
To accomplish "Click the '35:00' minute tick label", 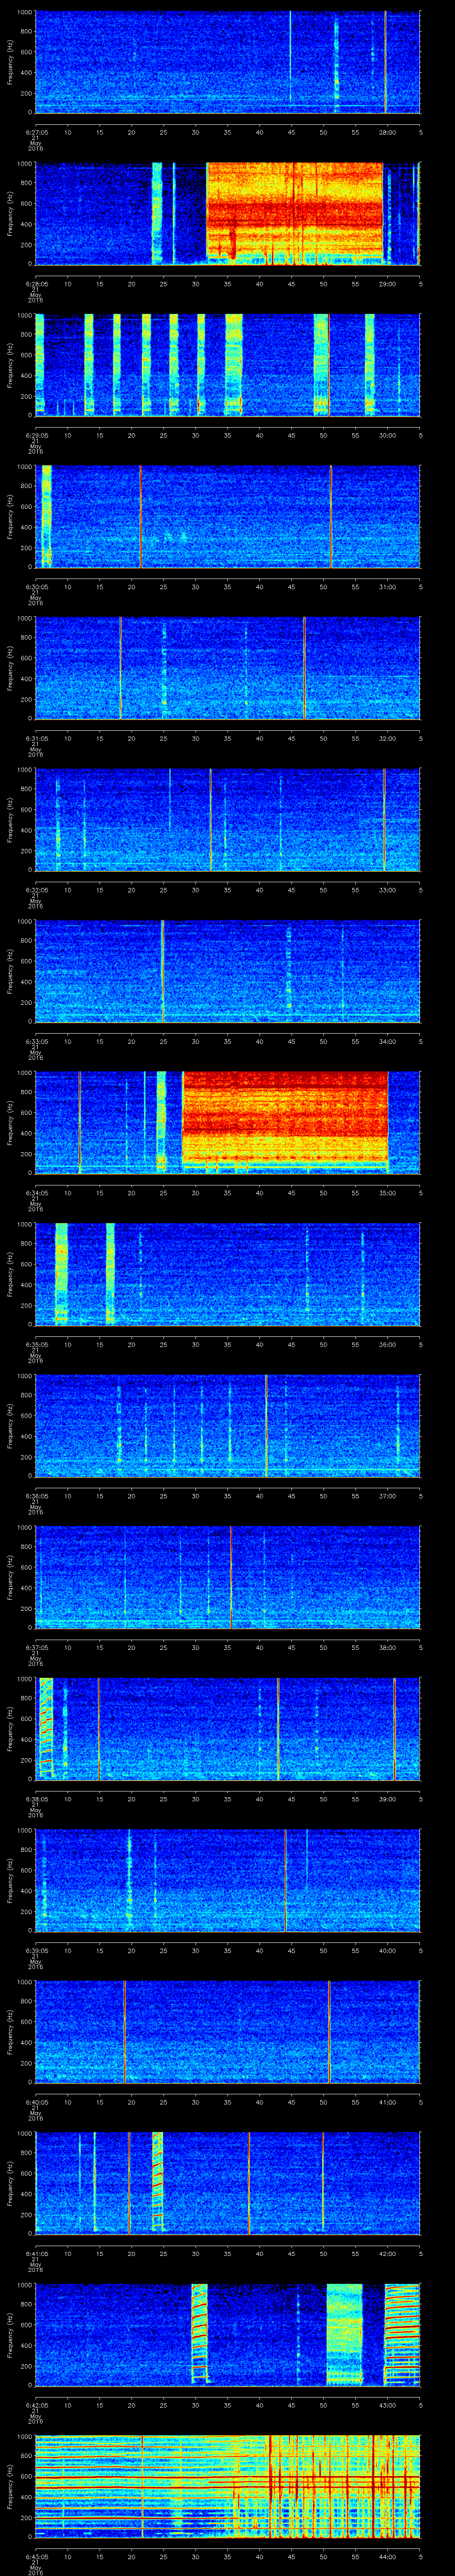I will 387,1192.
